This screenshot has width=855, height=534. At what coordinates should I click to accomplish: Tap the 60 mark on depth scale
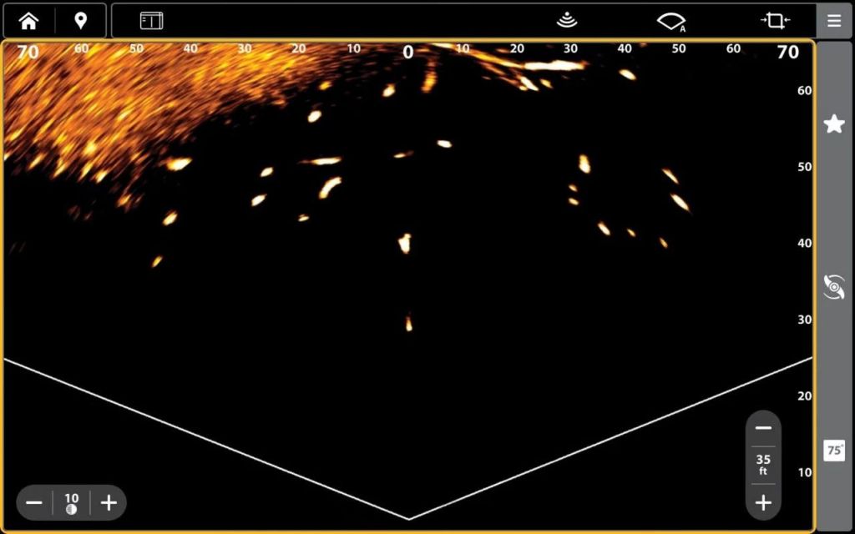pos(805,90)
